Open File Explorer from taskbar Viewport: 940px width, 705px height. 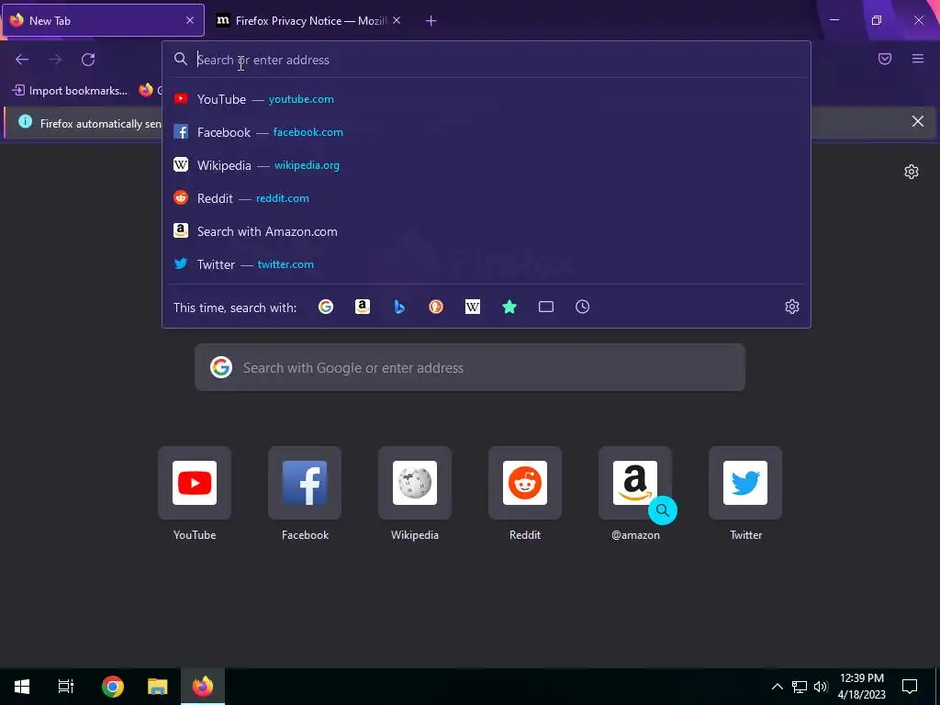pos(158,687)
